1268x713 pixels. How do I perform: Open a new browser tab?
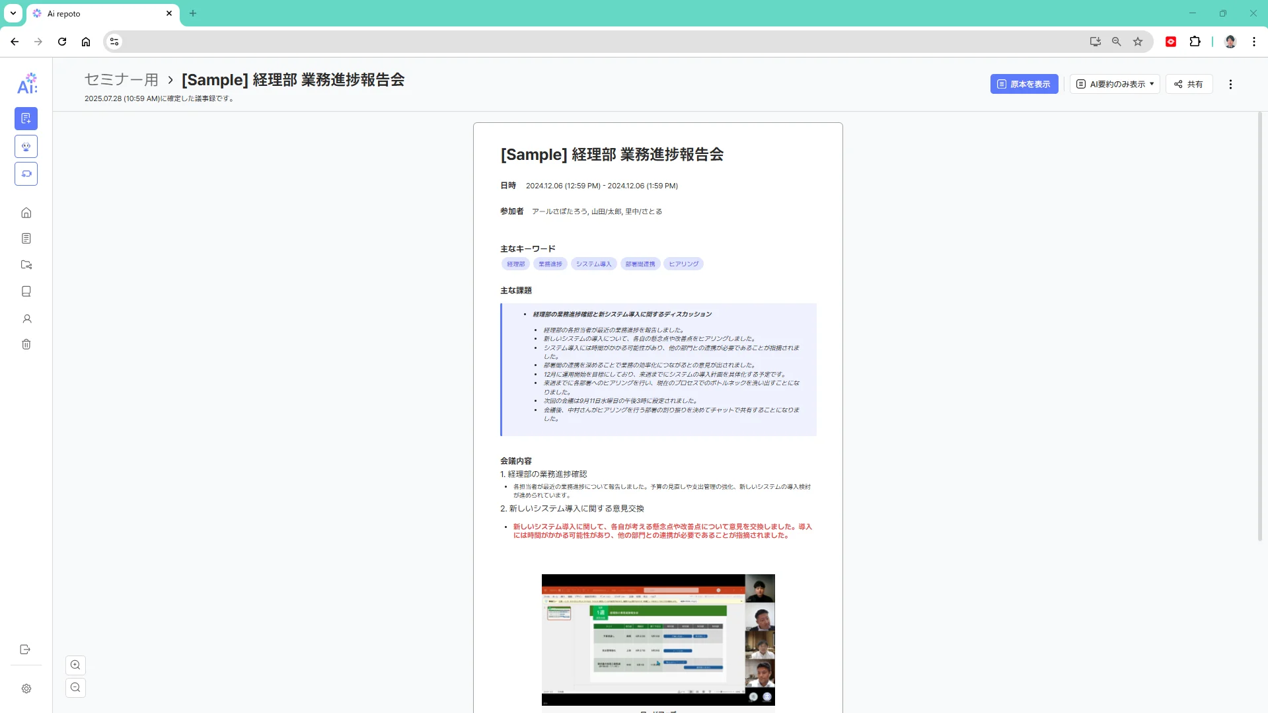193,13
